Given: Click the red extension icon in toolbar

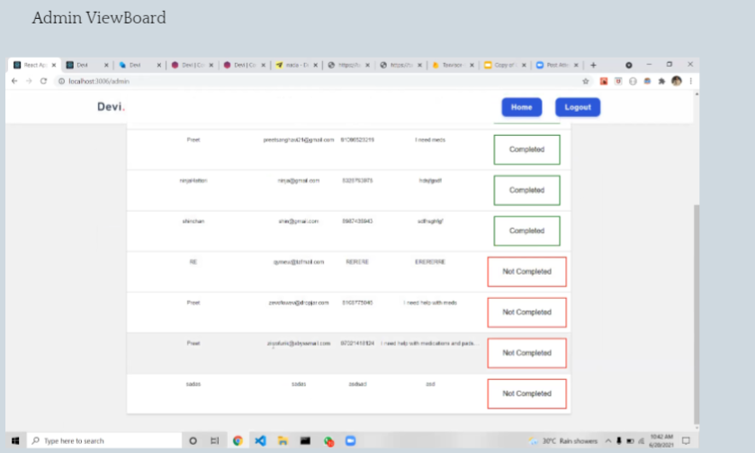Looking at the screenshot, I should (603, 81).
